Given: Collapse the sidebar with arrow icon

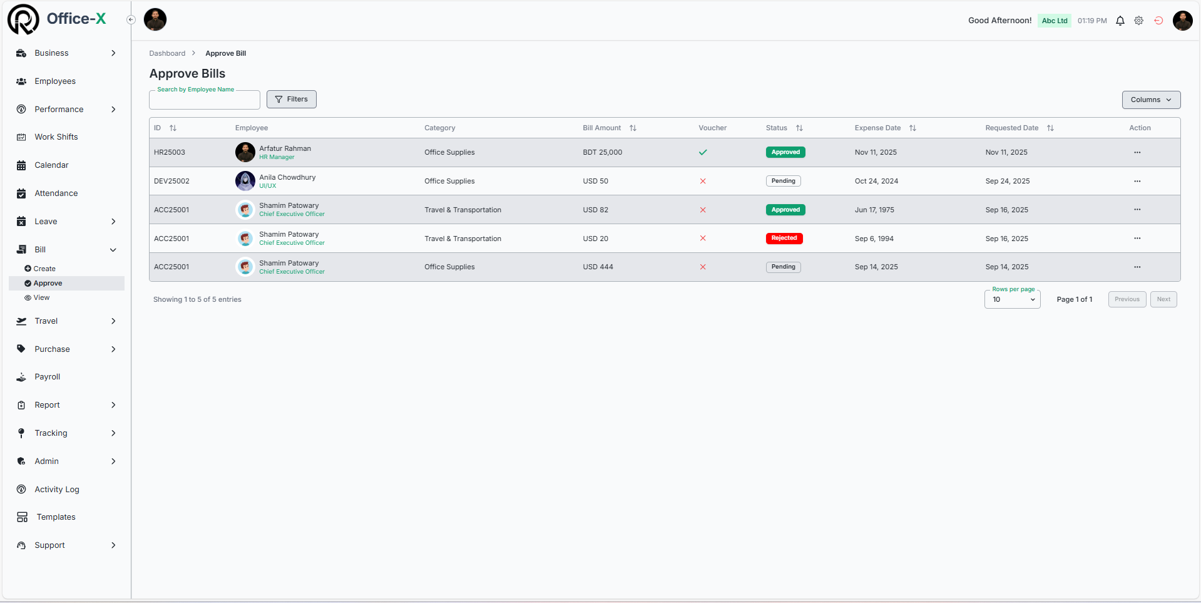Looking at the screenshot, I should pos(131,19).
